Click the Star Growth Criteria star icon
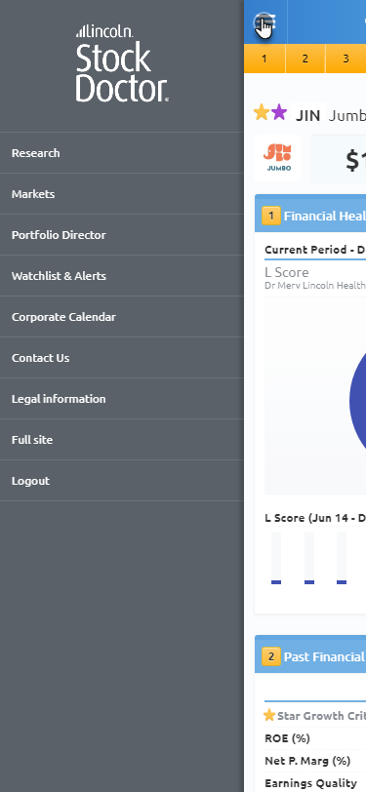 (269, 715)
